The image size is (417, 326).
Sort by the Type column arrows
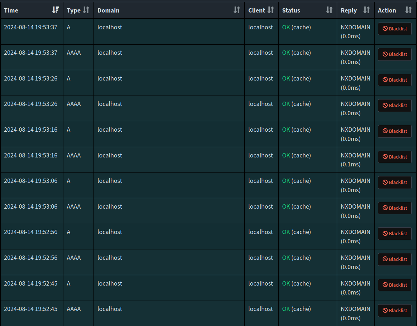click(86, 10)
